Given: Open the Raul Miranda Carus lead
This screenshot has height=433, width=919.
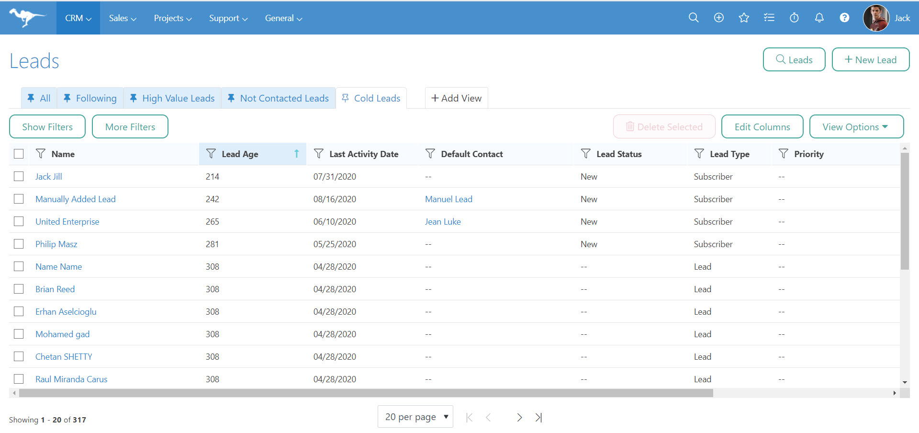Looking at the screenshot, I should [71, 379].
